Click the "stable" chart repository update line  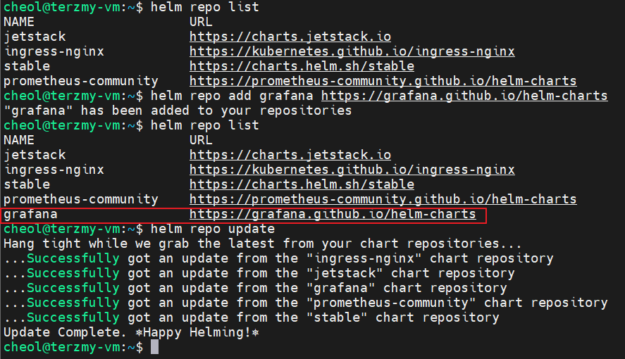click(x=252, y=317)
